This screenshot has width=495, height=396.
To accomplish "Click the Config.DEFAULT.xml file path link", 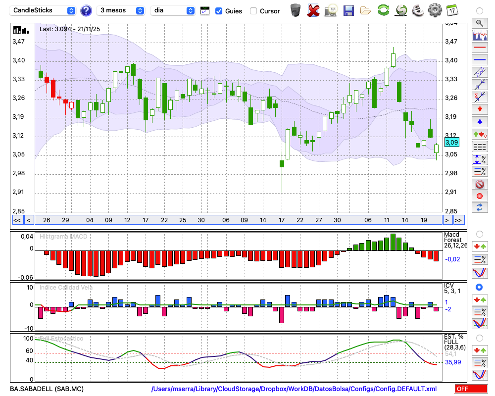I will click(x=294, y=389).
